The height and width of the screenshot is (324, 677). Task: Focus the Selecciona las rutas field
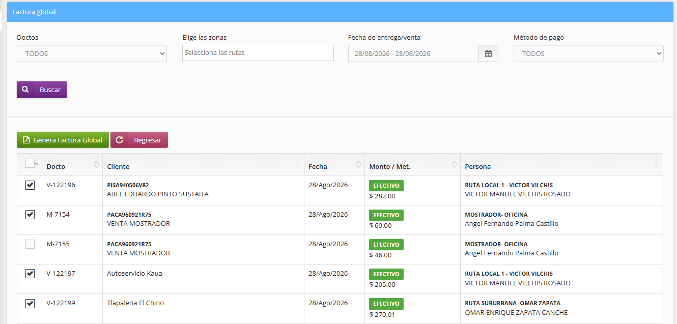point(258,53)
